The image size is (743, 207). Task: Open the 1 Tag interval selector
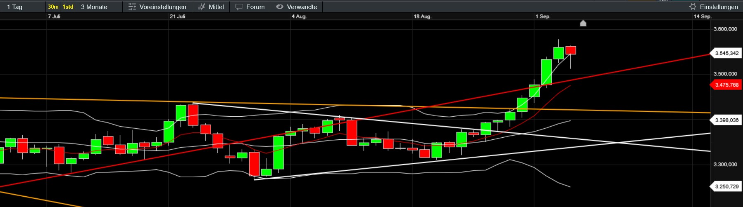[23, 7]
